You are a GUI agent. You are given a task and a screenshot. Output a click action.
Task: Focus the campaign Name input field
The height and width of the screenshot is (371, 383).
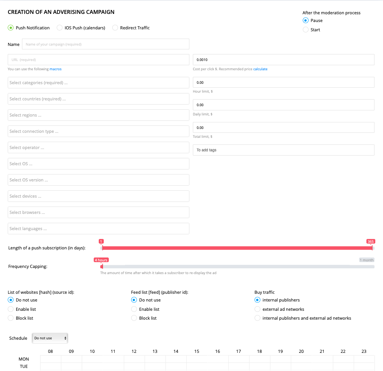(x=106, y=44)
